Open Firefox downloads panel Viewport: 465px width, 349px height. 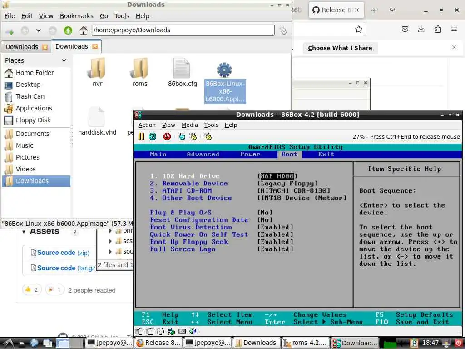(x=421, y=29)
